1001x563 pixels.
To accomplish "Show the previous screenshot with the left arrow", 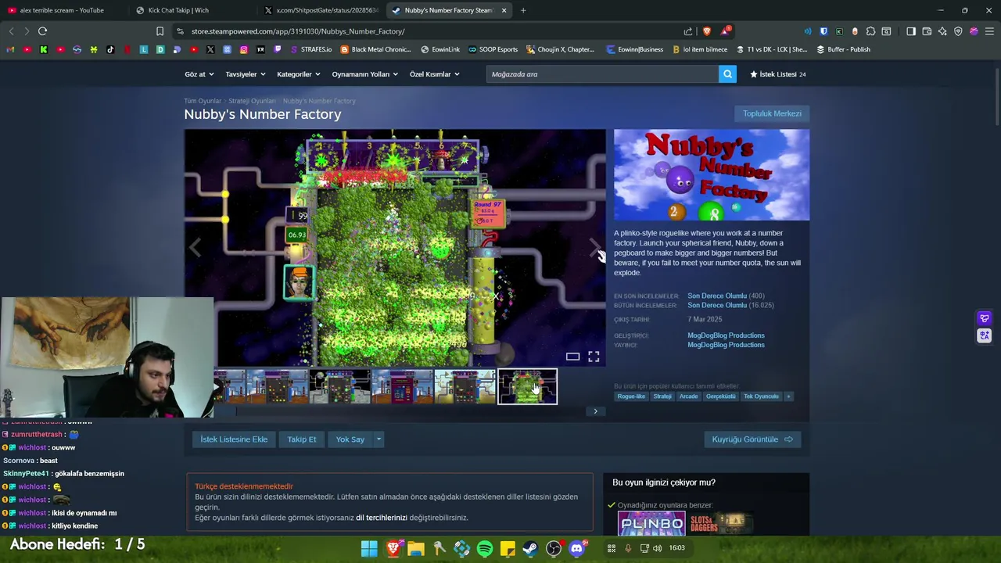I will [196, 248].
